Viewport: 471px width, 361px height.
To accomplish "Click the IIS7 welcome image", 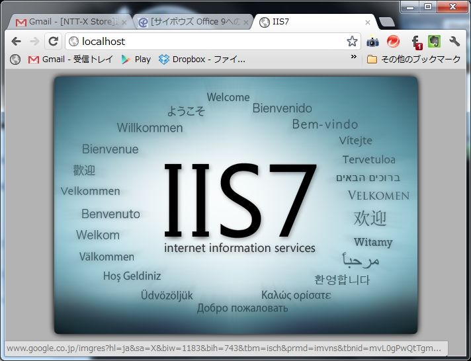I will [235, 205].
